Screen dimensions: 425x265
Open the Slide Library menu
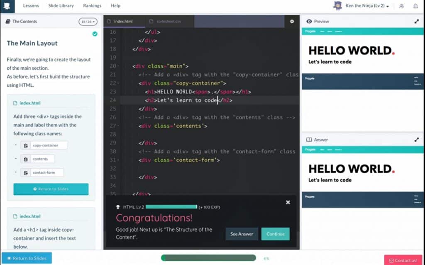(61, 6)
